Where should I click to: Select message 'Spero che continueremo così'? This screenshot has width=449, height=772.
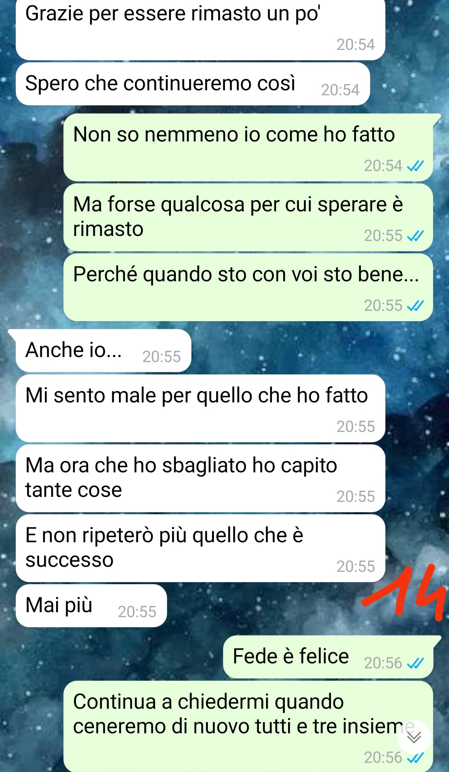coord(193,84)
